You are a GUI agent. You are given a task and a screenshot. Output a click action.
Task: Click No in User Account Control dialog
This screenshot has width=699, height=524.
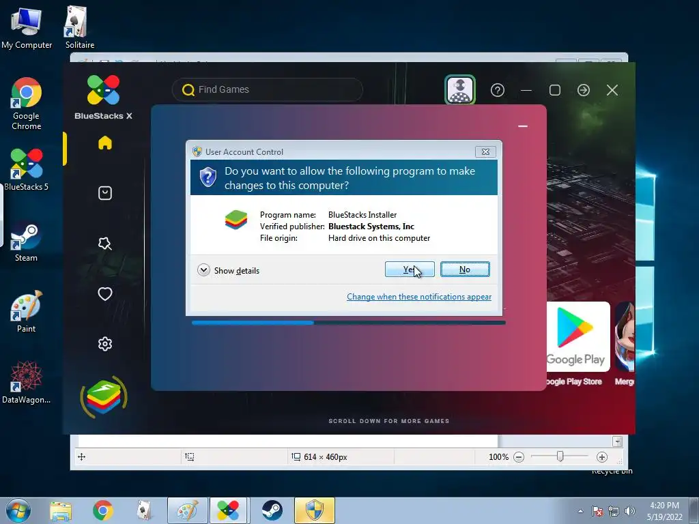coord(465,269)
